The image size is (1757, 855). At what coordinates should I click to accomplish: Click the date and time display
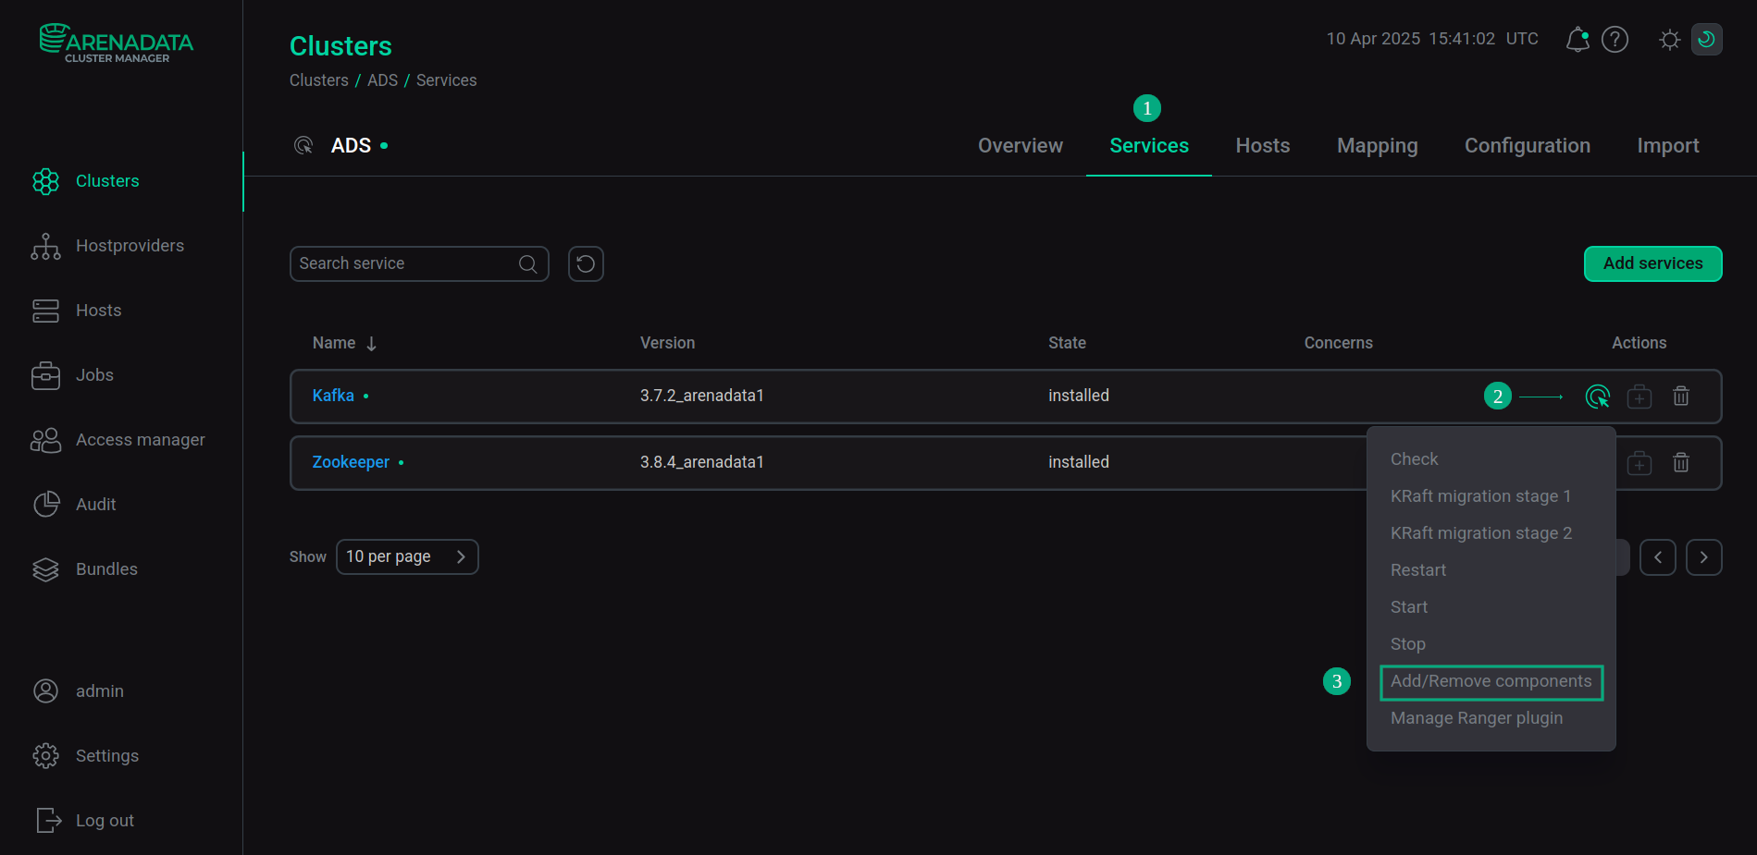(1432, 39)
